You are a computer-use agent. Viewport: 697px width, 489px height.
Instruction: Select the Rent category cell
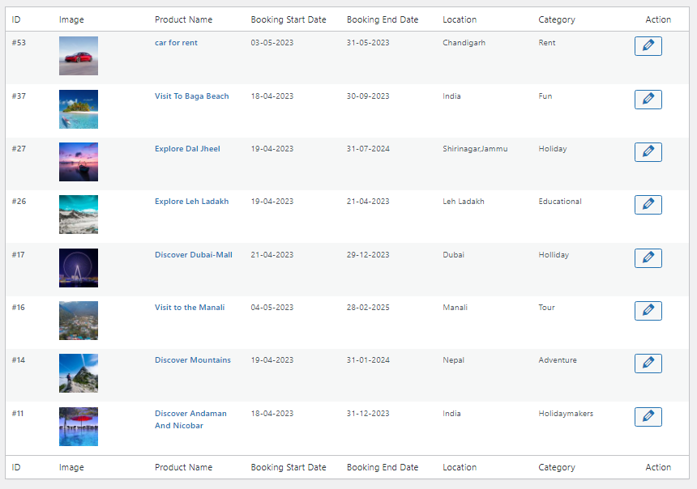coord(547,43)
